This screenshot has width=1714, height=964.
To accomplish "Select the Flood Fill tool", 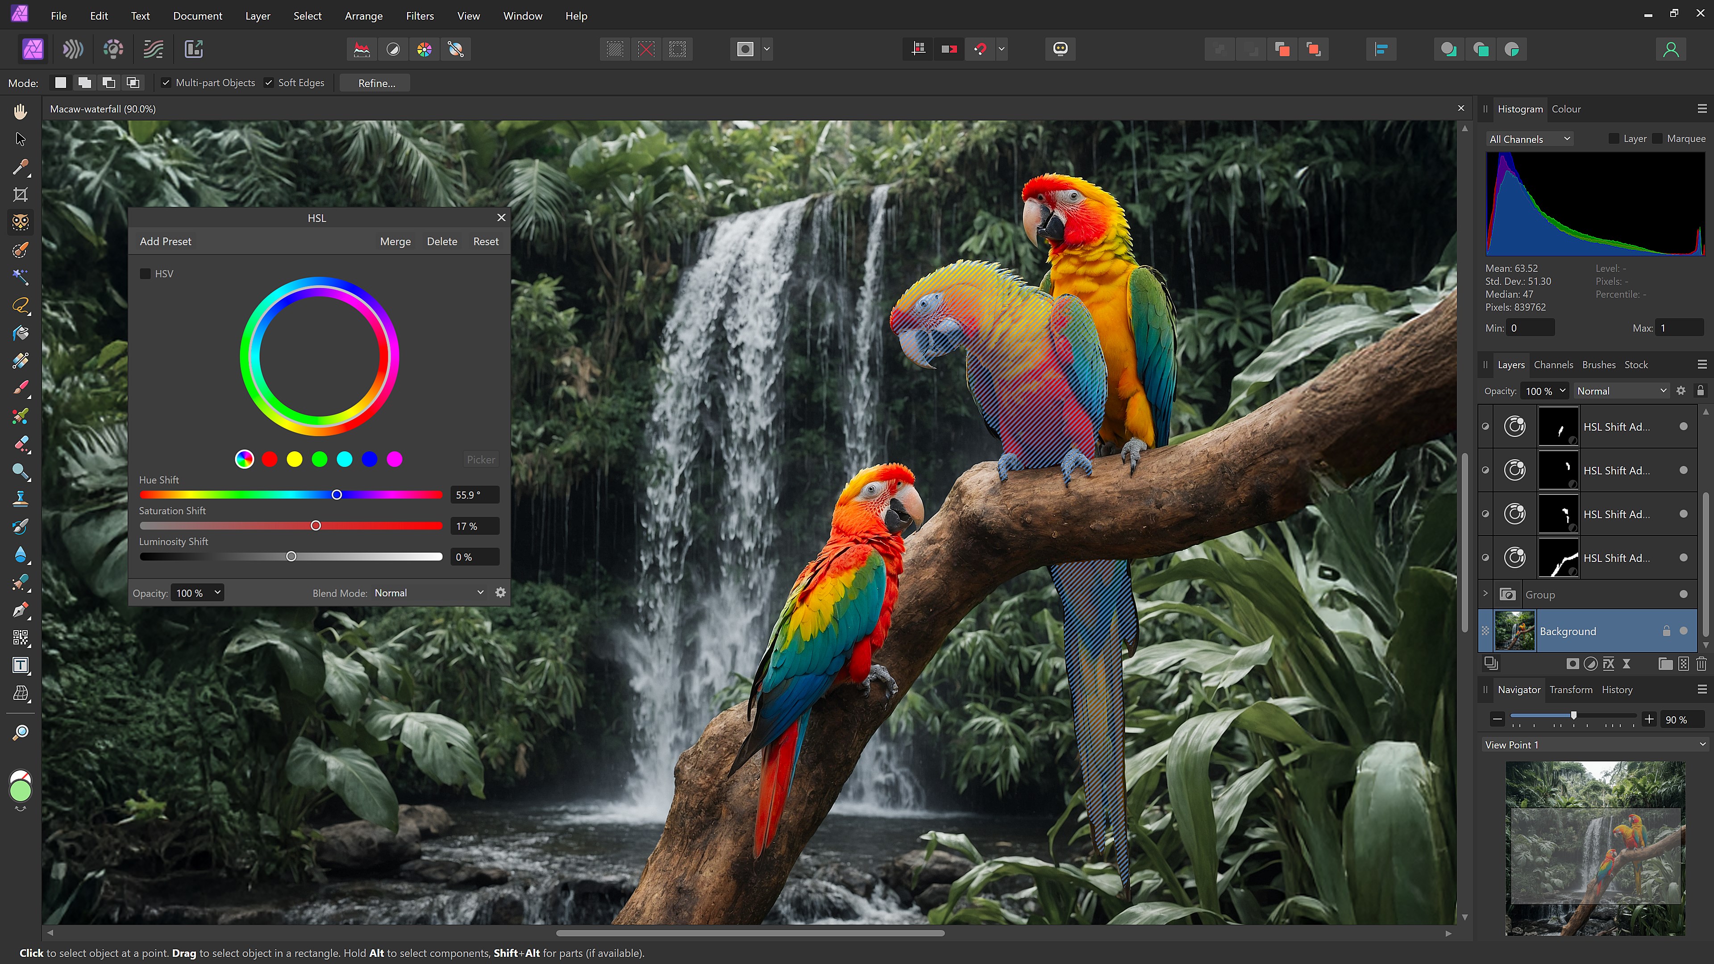I will [x=20, y=333].
